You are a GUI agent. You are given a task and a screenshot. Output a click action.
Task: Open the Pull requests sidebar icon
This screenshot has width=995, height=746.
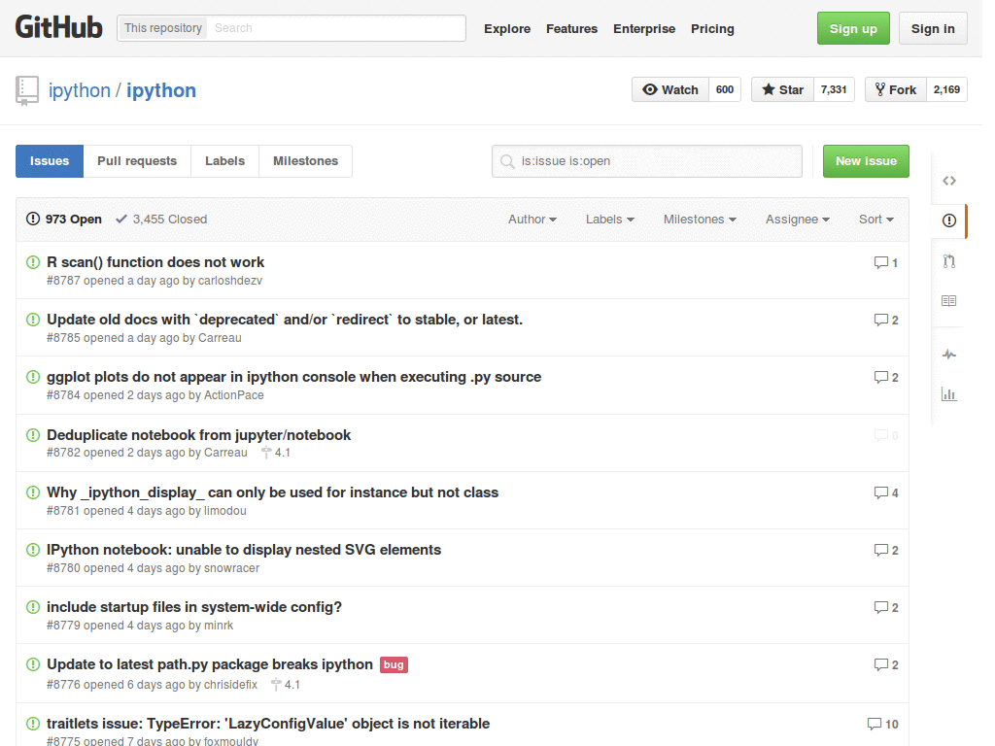pyautogui.click(x=948, y=260)
